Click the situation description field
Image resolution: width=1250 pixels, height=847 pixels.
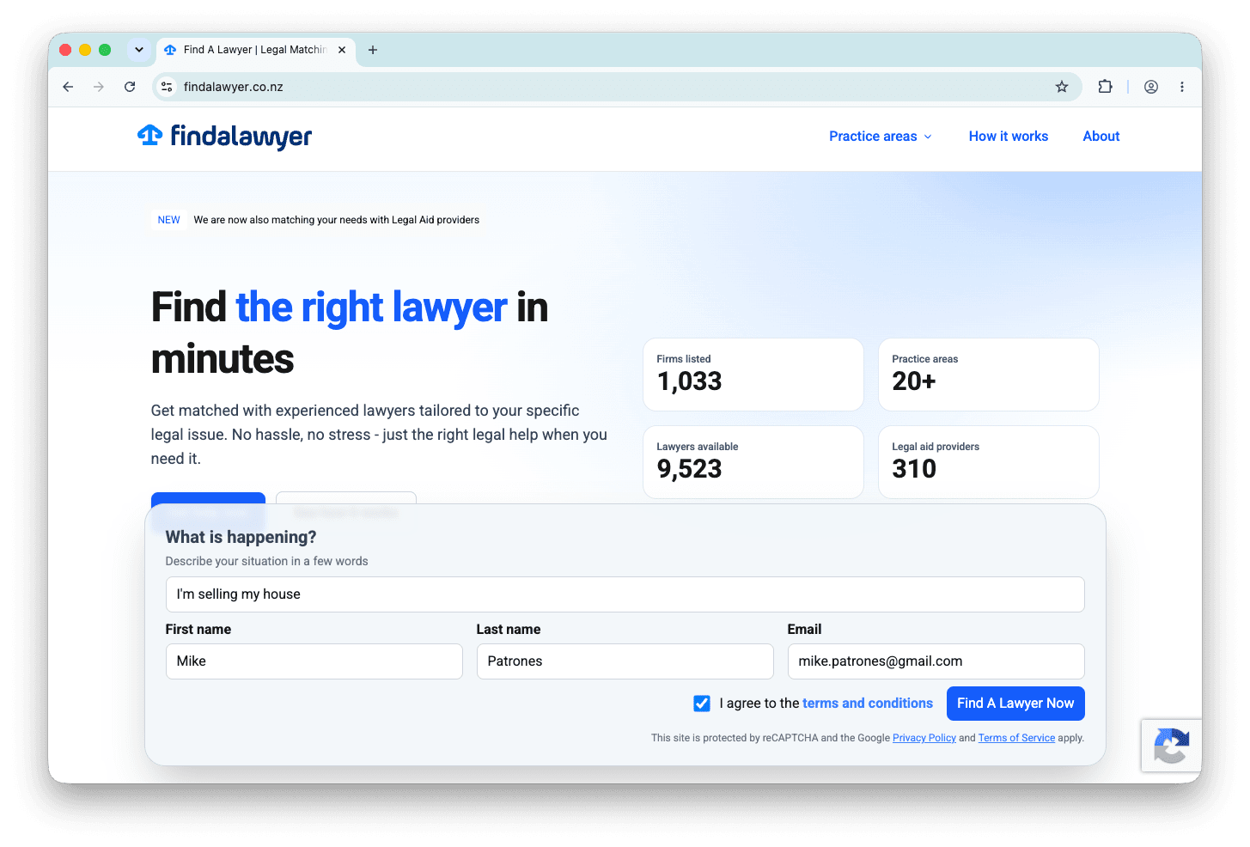pos(625,594)
